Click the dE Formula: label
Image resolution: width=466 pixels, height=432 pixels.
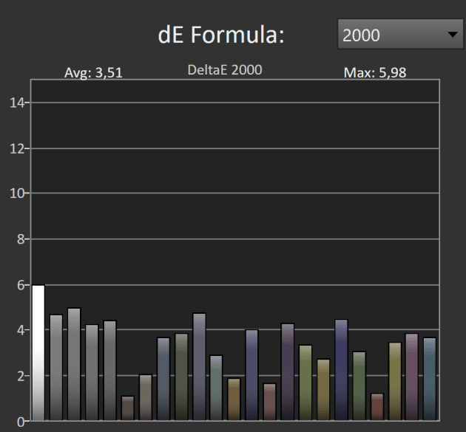coord(221,35)
